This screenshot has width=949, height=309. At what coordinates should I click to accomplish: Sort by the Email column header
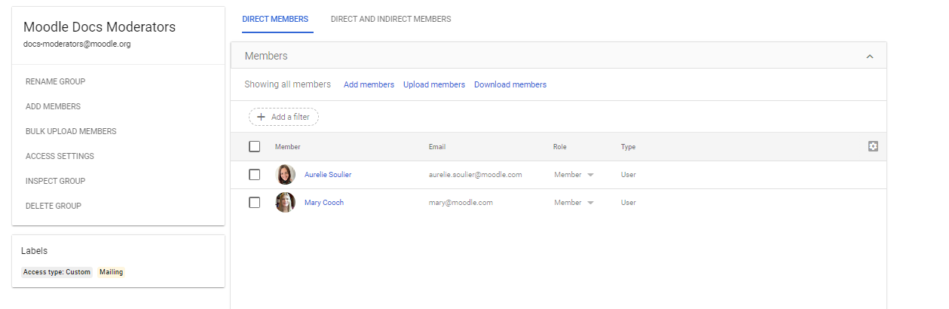[437, 147]
